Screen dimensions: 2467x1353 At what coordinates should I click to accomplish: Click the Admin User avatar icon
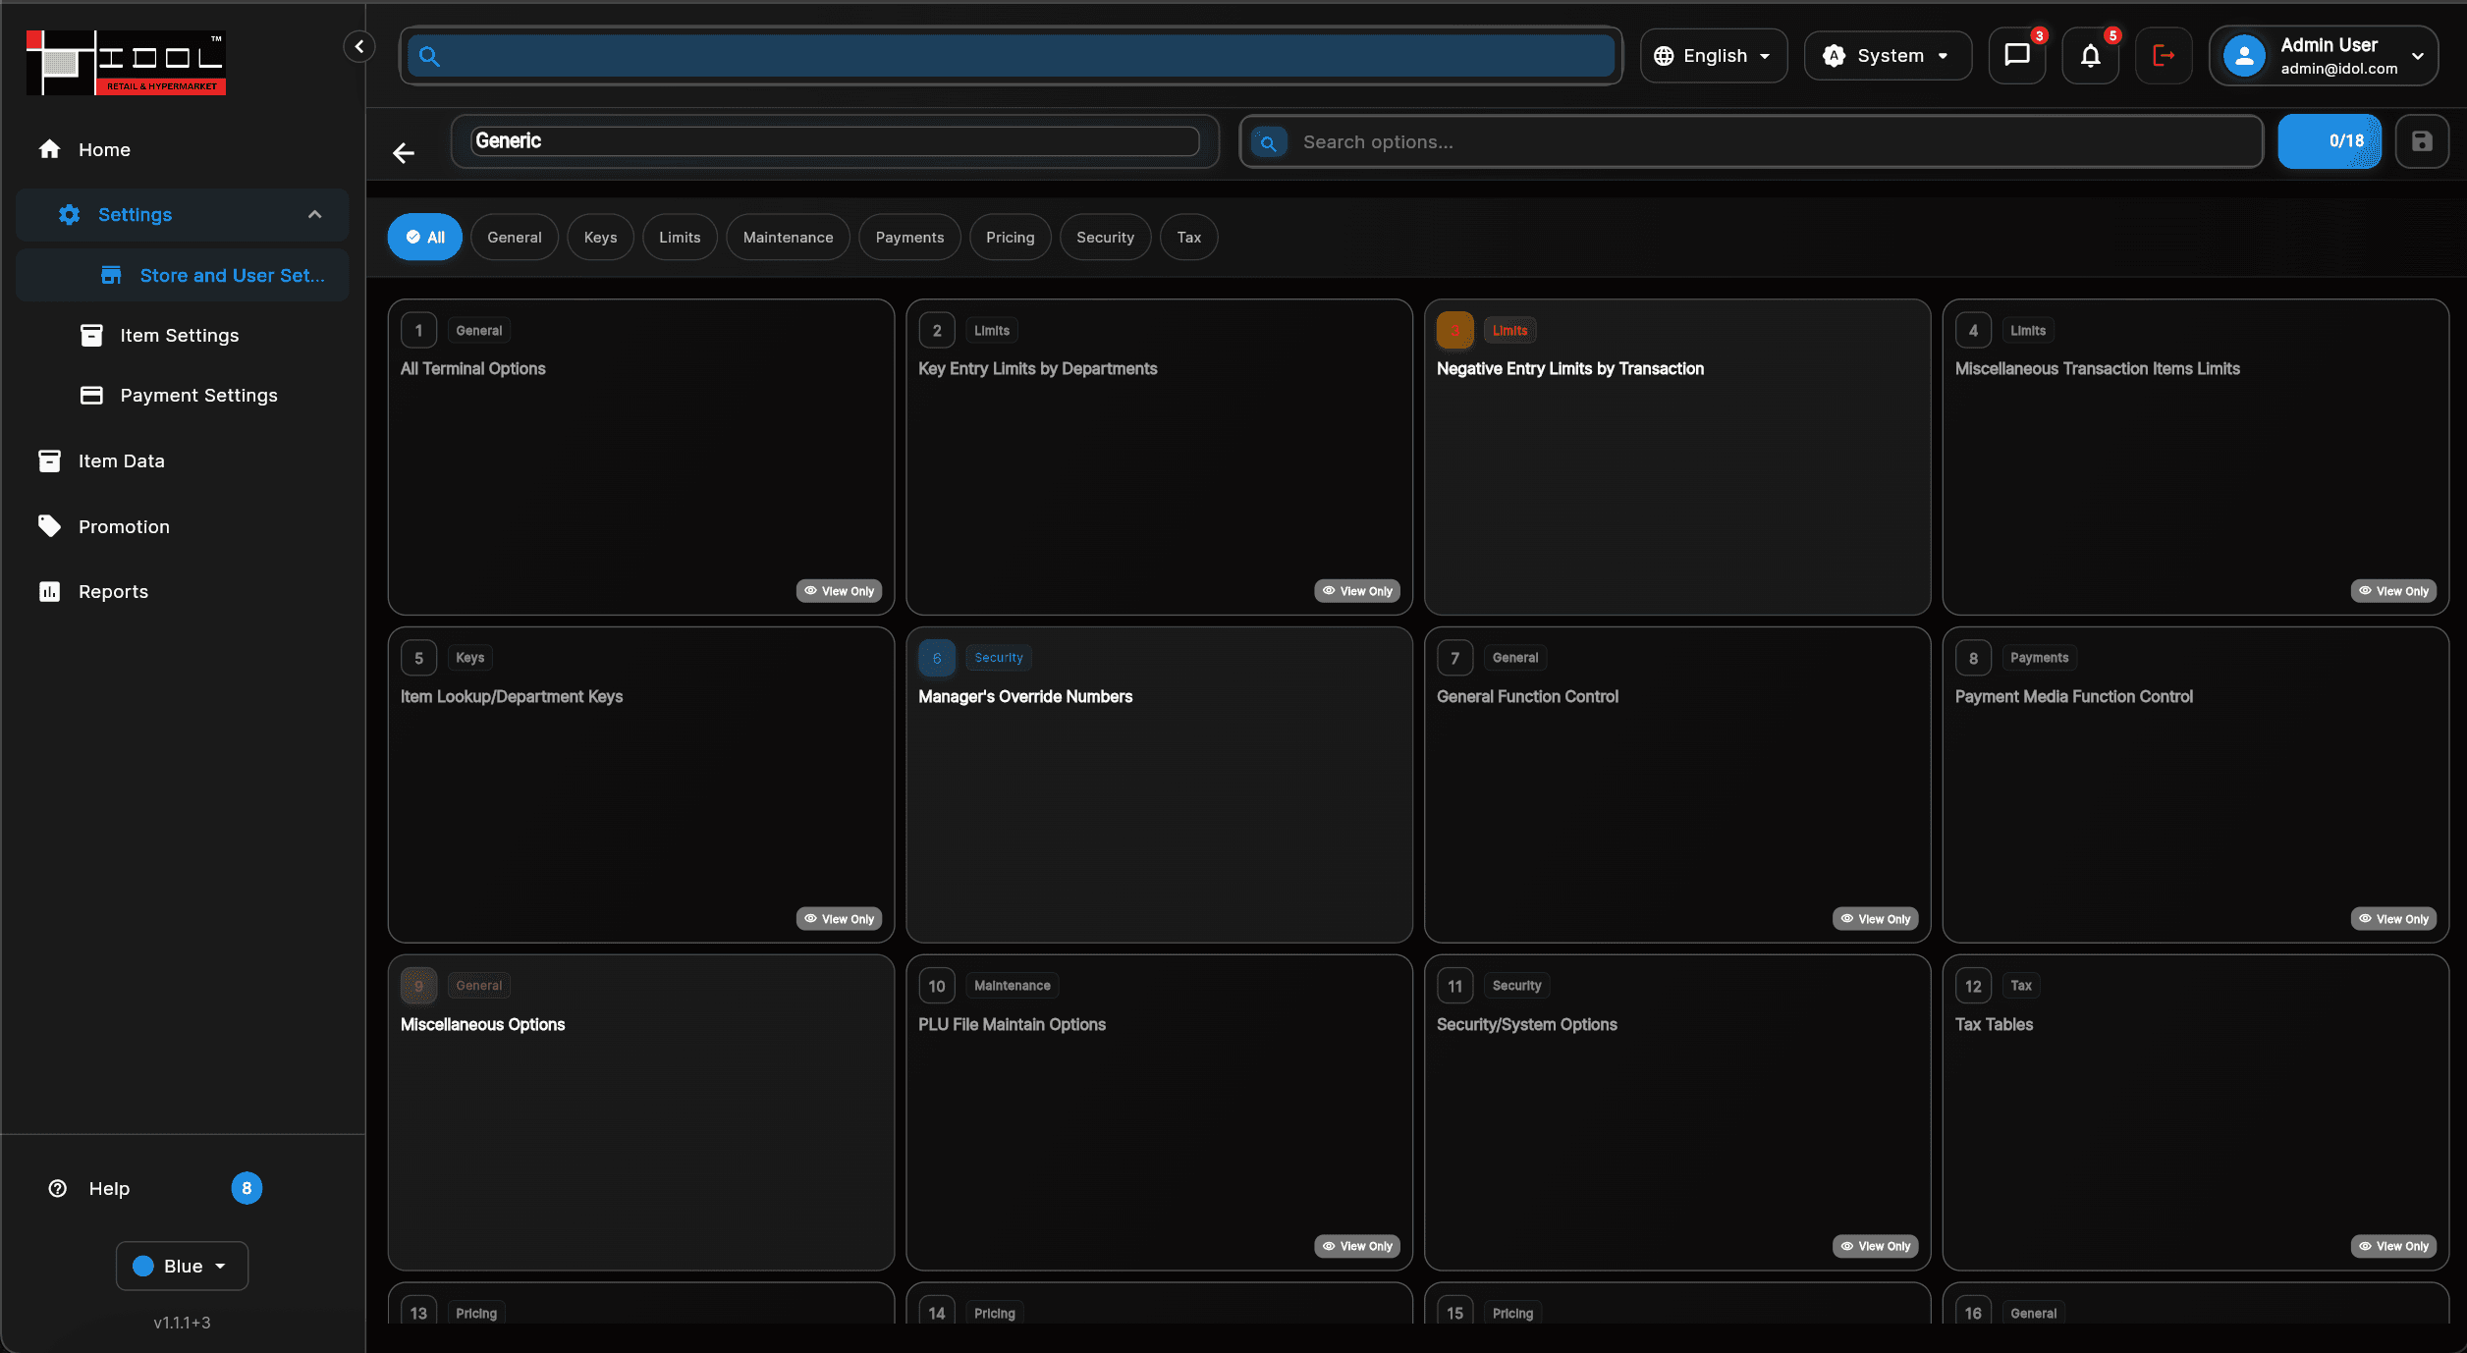point(2244,56)
